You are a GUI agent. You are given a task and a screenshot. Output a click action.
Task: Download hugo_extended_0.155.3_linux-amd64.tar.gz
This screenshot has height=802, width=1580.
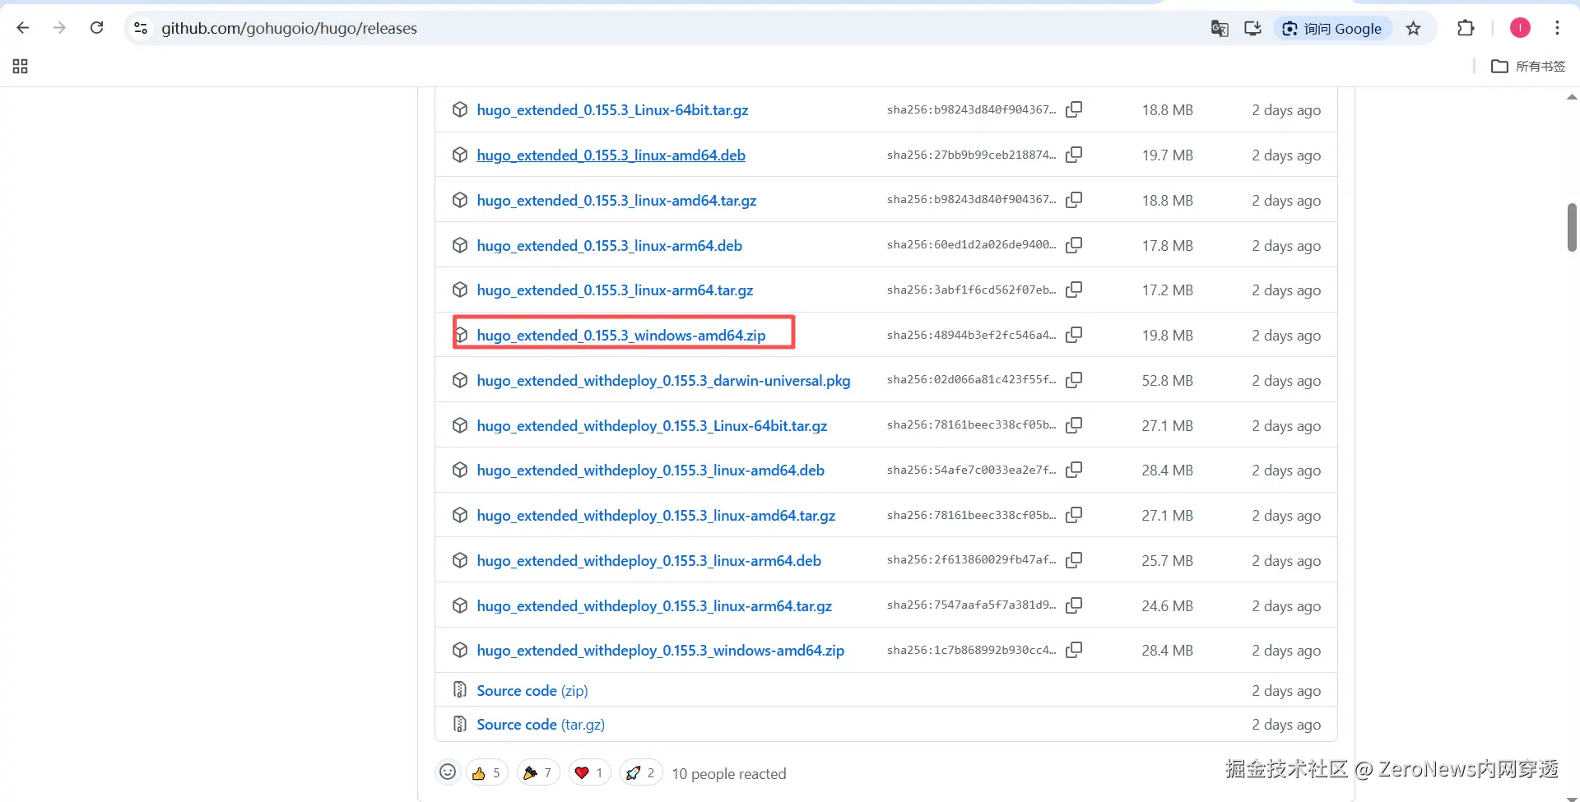tap(616, 201)
